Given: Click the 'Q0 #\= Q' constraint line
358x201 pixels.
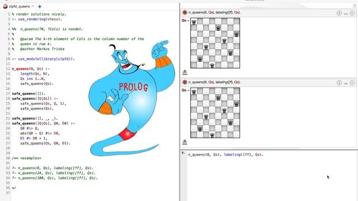Looking at the screenshot, I should click(30, 128).
